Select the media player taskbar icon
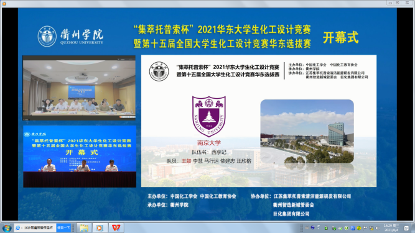This screenshot has height=233, width=415. [100, 228]
